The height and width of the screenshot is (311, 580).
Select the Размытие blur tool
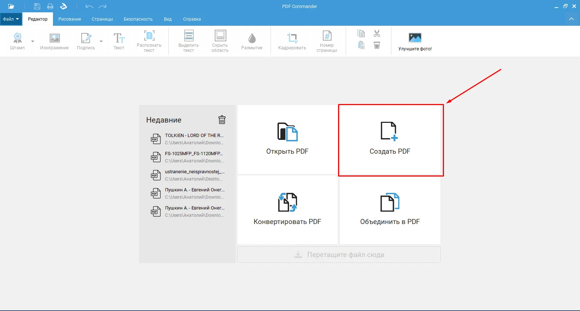click(252, 41)
